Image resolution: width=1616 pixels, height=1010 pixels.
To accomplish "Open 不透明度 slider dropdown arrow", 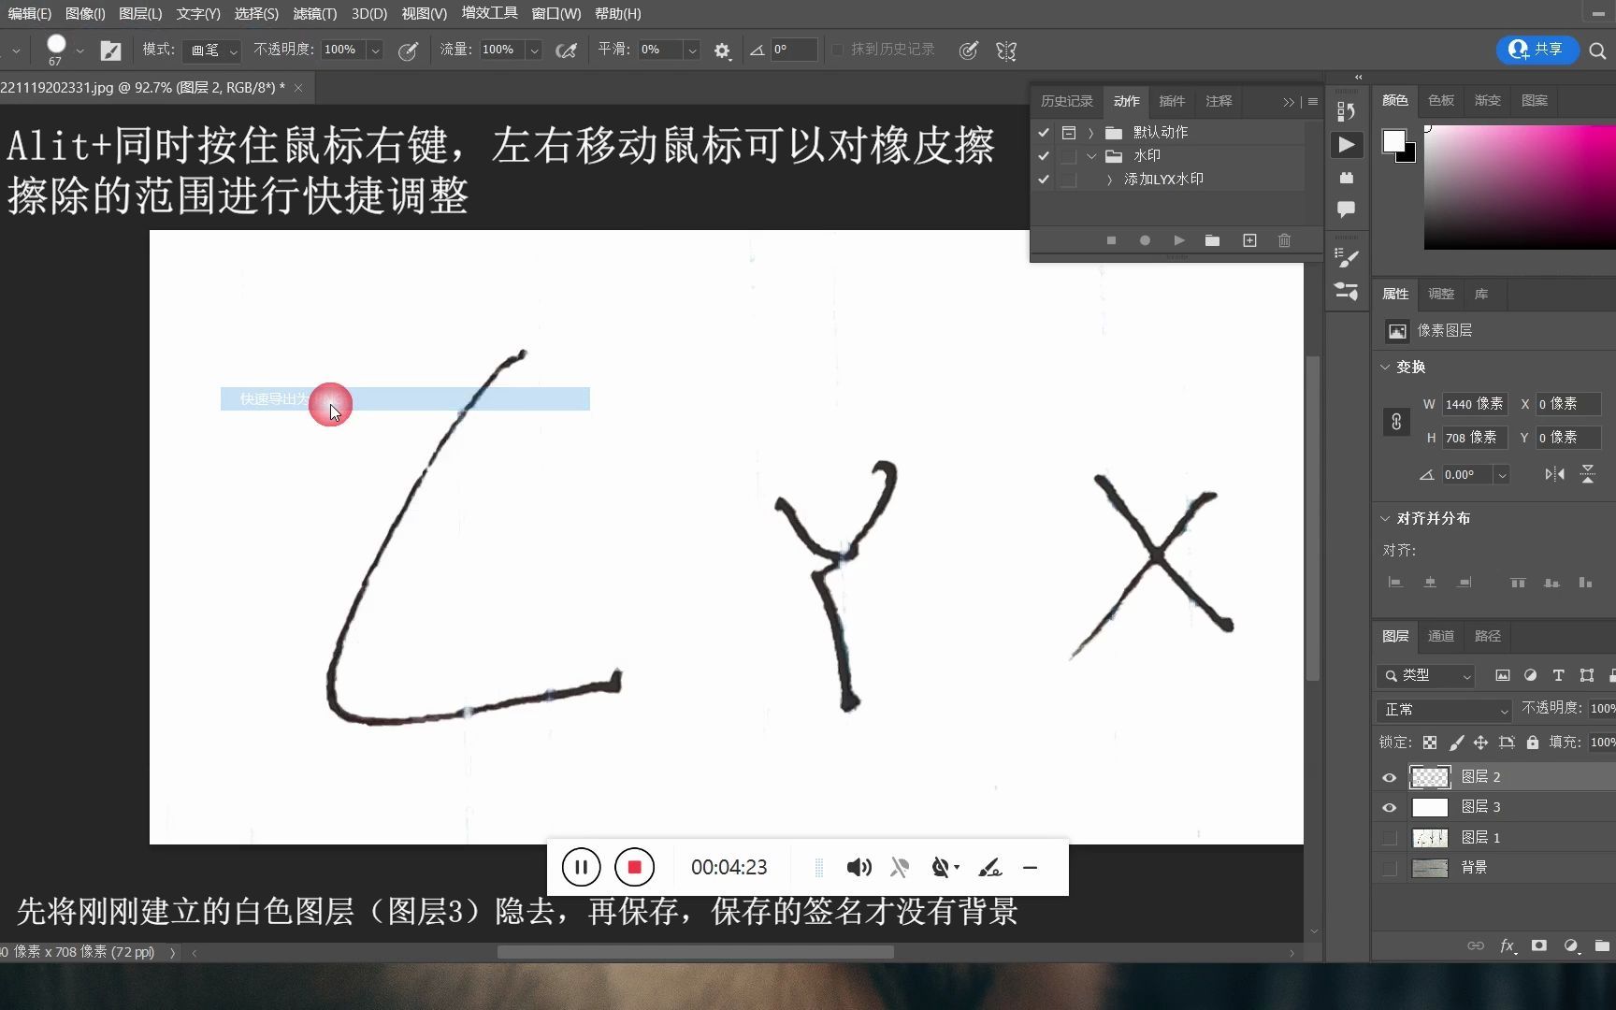I will click(x=375, y=50).
